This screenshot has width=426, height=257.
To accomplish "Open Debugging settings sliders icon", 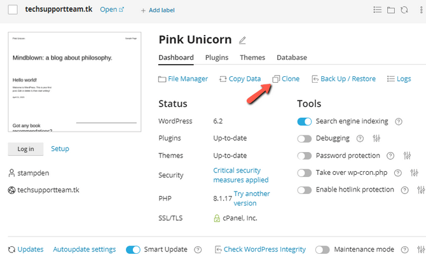I will tap(377, 139).
